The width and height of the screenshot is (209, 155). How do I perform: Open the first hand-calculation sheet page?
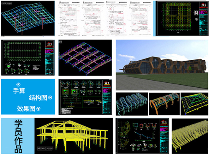point(69,19)
